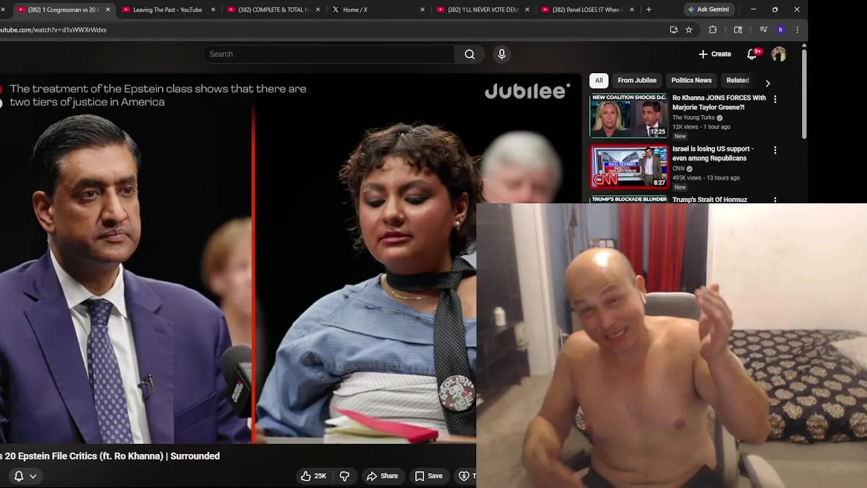Click the Ask Gemini button
The image size is (867, 488).
[x=709, y=9]
